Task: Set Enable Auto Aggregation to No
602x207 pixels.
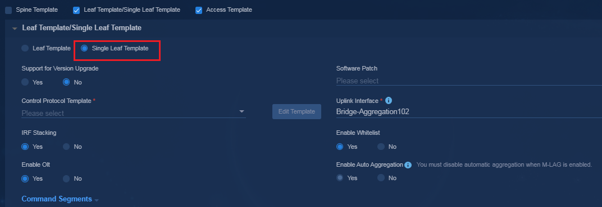Action: pyautogui.click(x=381, y=178)
